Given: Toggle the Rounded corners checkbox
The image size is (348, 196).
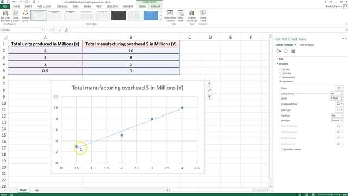Looking at the screenshot, I should click(282, 149).
